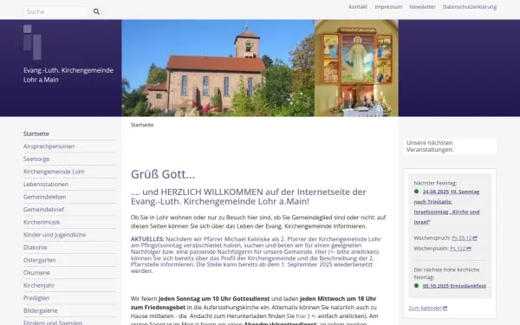Viewport: 520px width, 325px height.
Task: Click the Startseite breadcrumb
Action: point(142,125)
